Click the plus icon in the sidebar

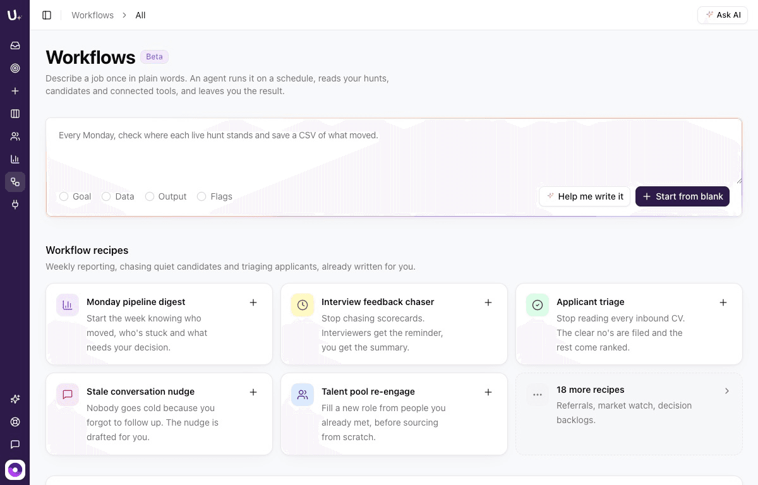pos(15,91)
